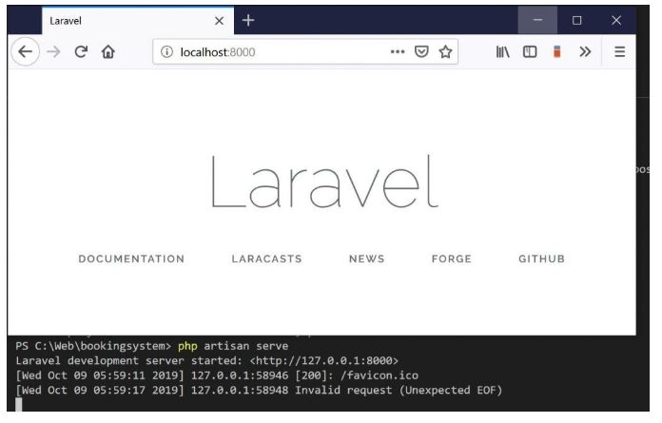The height and width of the screenshot is (423, 662).
Task: Open the GITHUB link
Action: [x=541, y=259]
